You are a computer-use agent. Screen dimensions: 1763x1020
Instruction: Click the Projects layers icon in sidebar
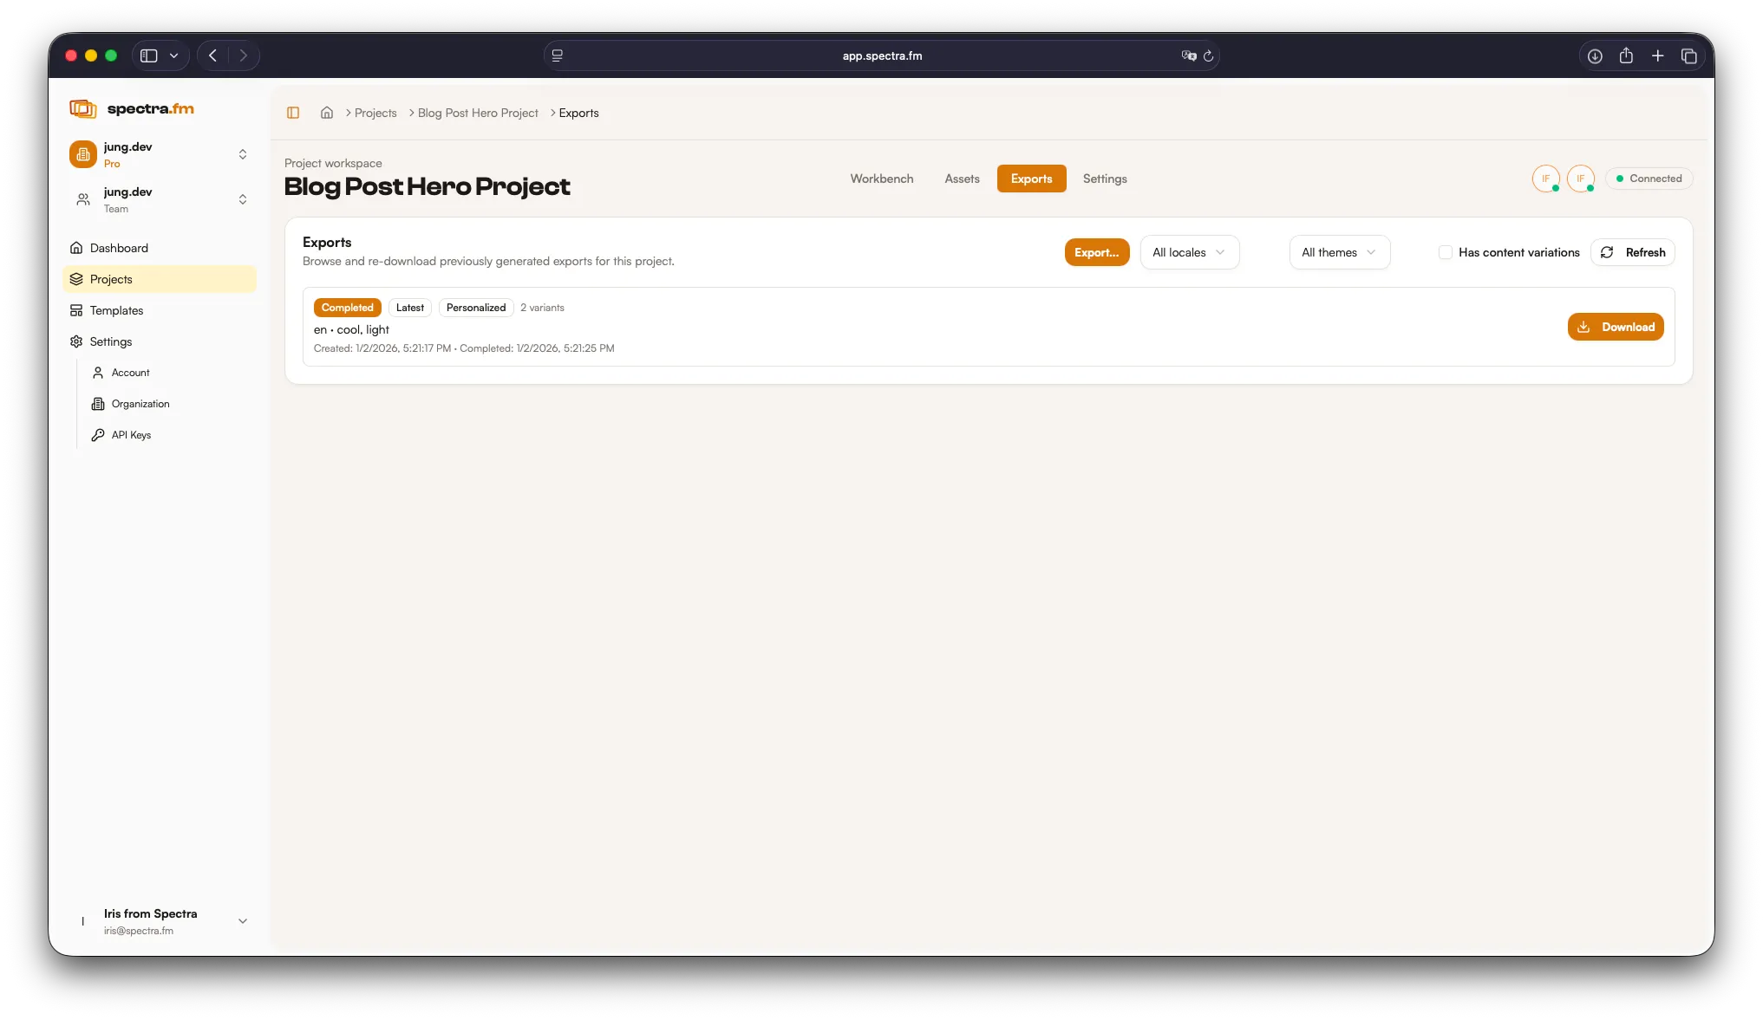tap(76, 279)
